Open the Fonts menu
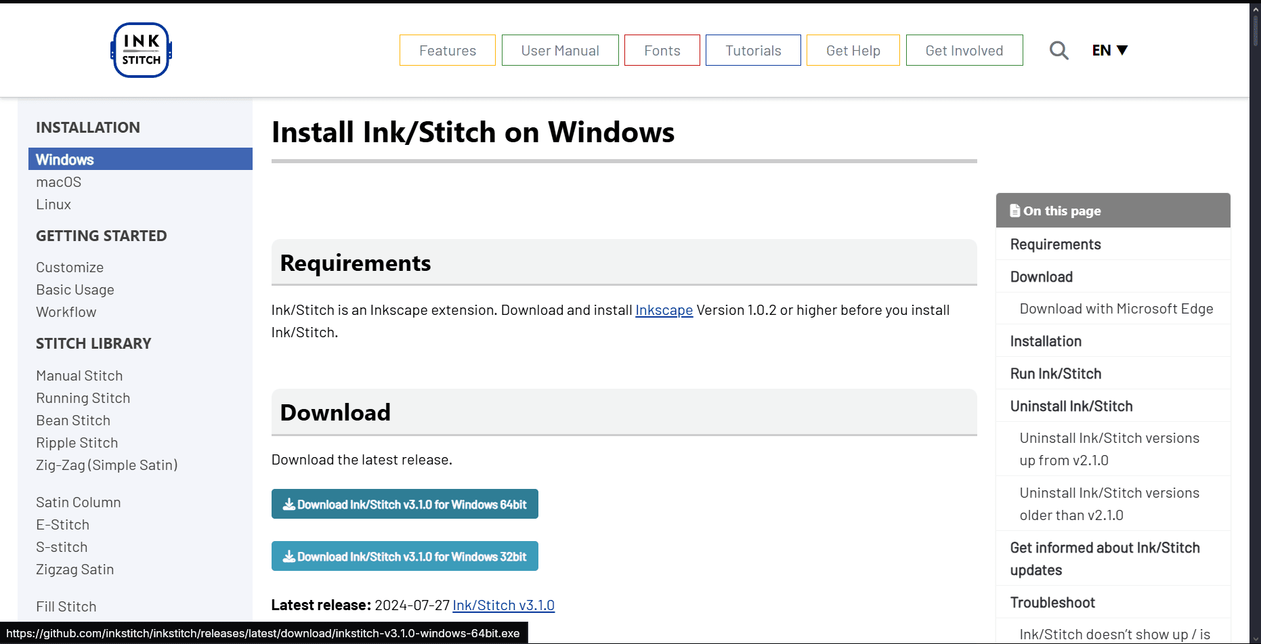This screenshot has width=1261, height=644. tap(662, 50)
